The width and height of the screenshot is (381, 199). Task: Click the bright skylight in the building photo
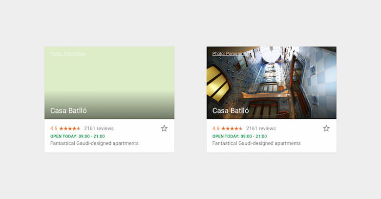271,53
